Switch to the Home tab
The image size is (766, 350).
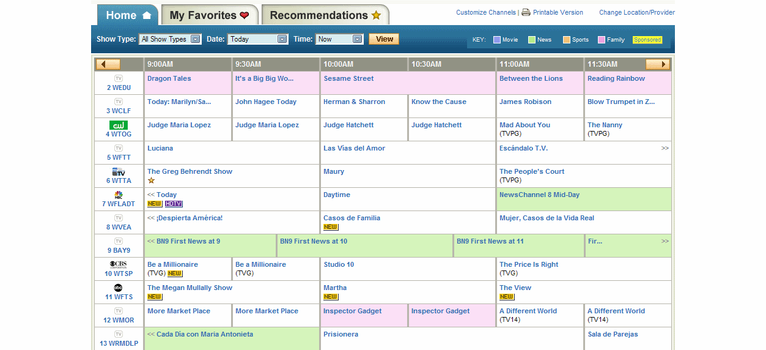click(128, 15)
